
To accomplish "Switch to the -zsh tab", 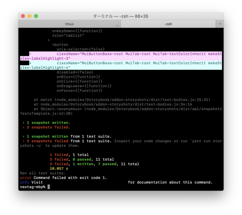I will click(x=168, y=24).
